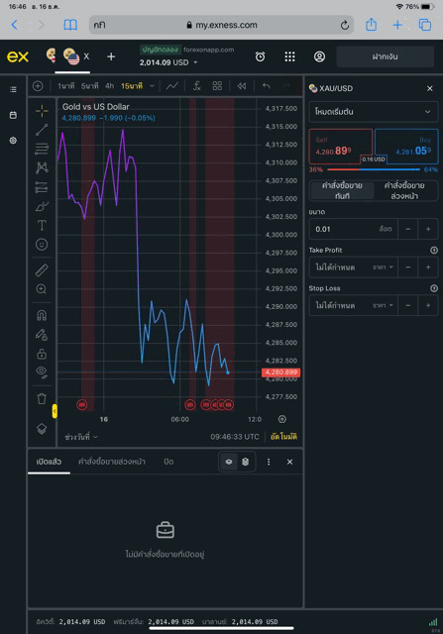
Task: Select the pending order tab
Action: pos(404,191)
